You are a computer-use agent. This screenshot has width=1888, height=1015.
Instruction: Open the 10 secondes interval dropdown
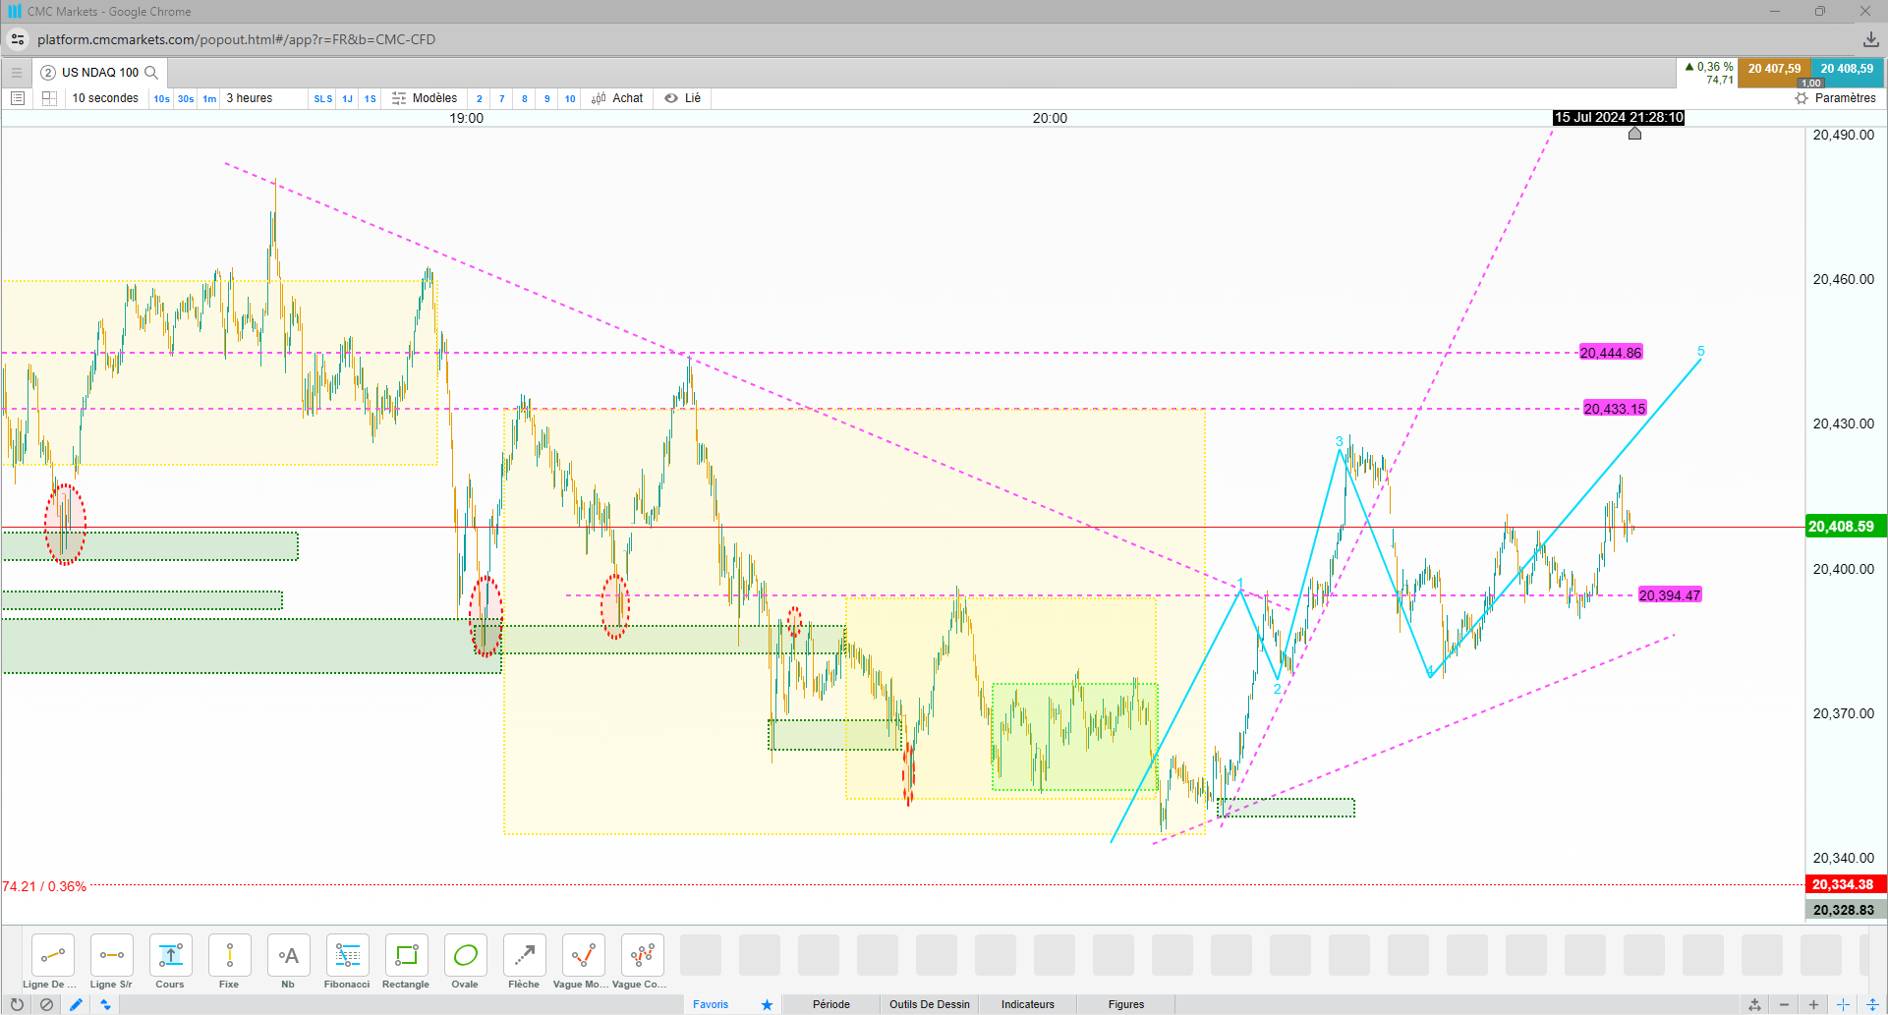pyautogui.click(x=105, y=98)
